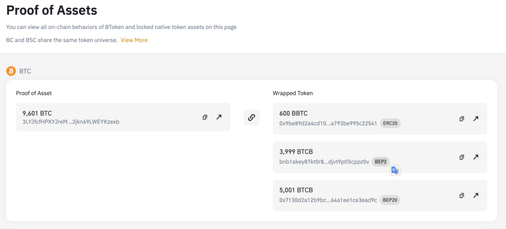The image size is (506, 229).
Task: Click the Proof of Assets heading
Action: click(51, 11)
